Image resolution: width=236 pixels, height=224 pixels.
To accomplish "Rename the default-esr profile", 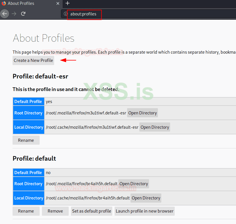I will click(x=26, y=140).
